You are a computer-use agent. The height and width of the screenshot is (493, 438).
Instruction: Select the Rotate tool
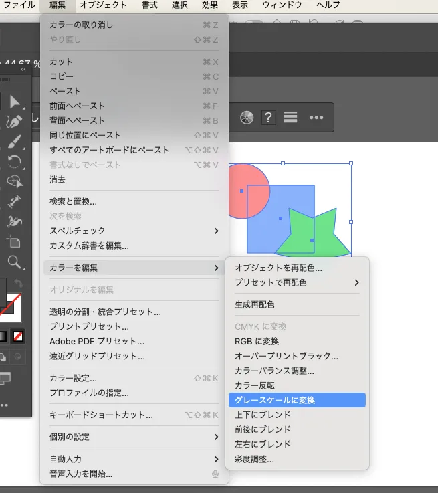click(x=15, y=162)
